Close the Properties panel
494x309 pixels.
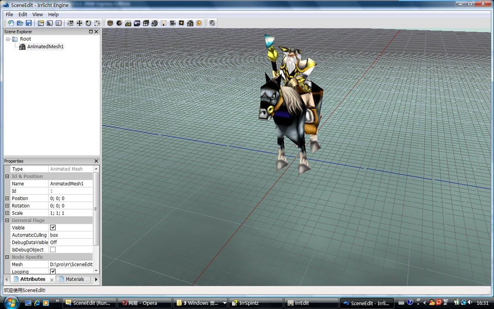(x=96, y=161)
